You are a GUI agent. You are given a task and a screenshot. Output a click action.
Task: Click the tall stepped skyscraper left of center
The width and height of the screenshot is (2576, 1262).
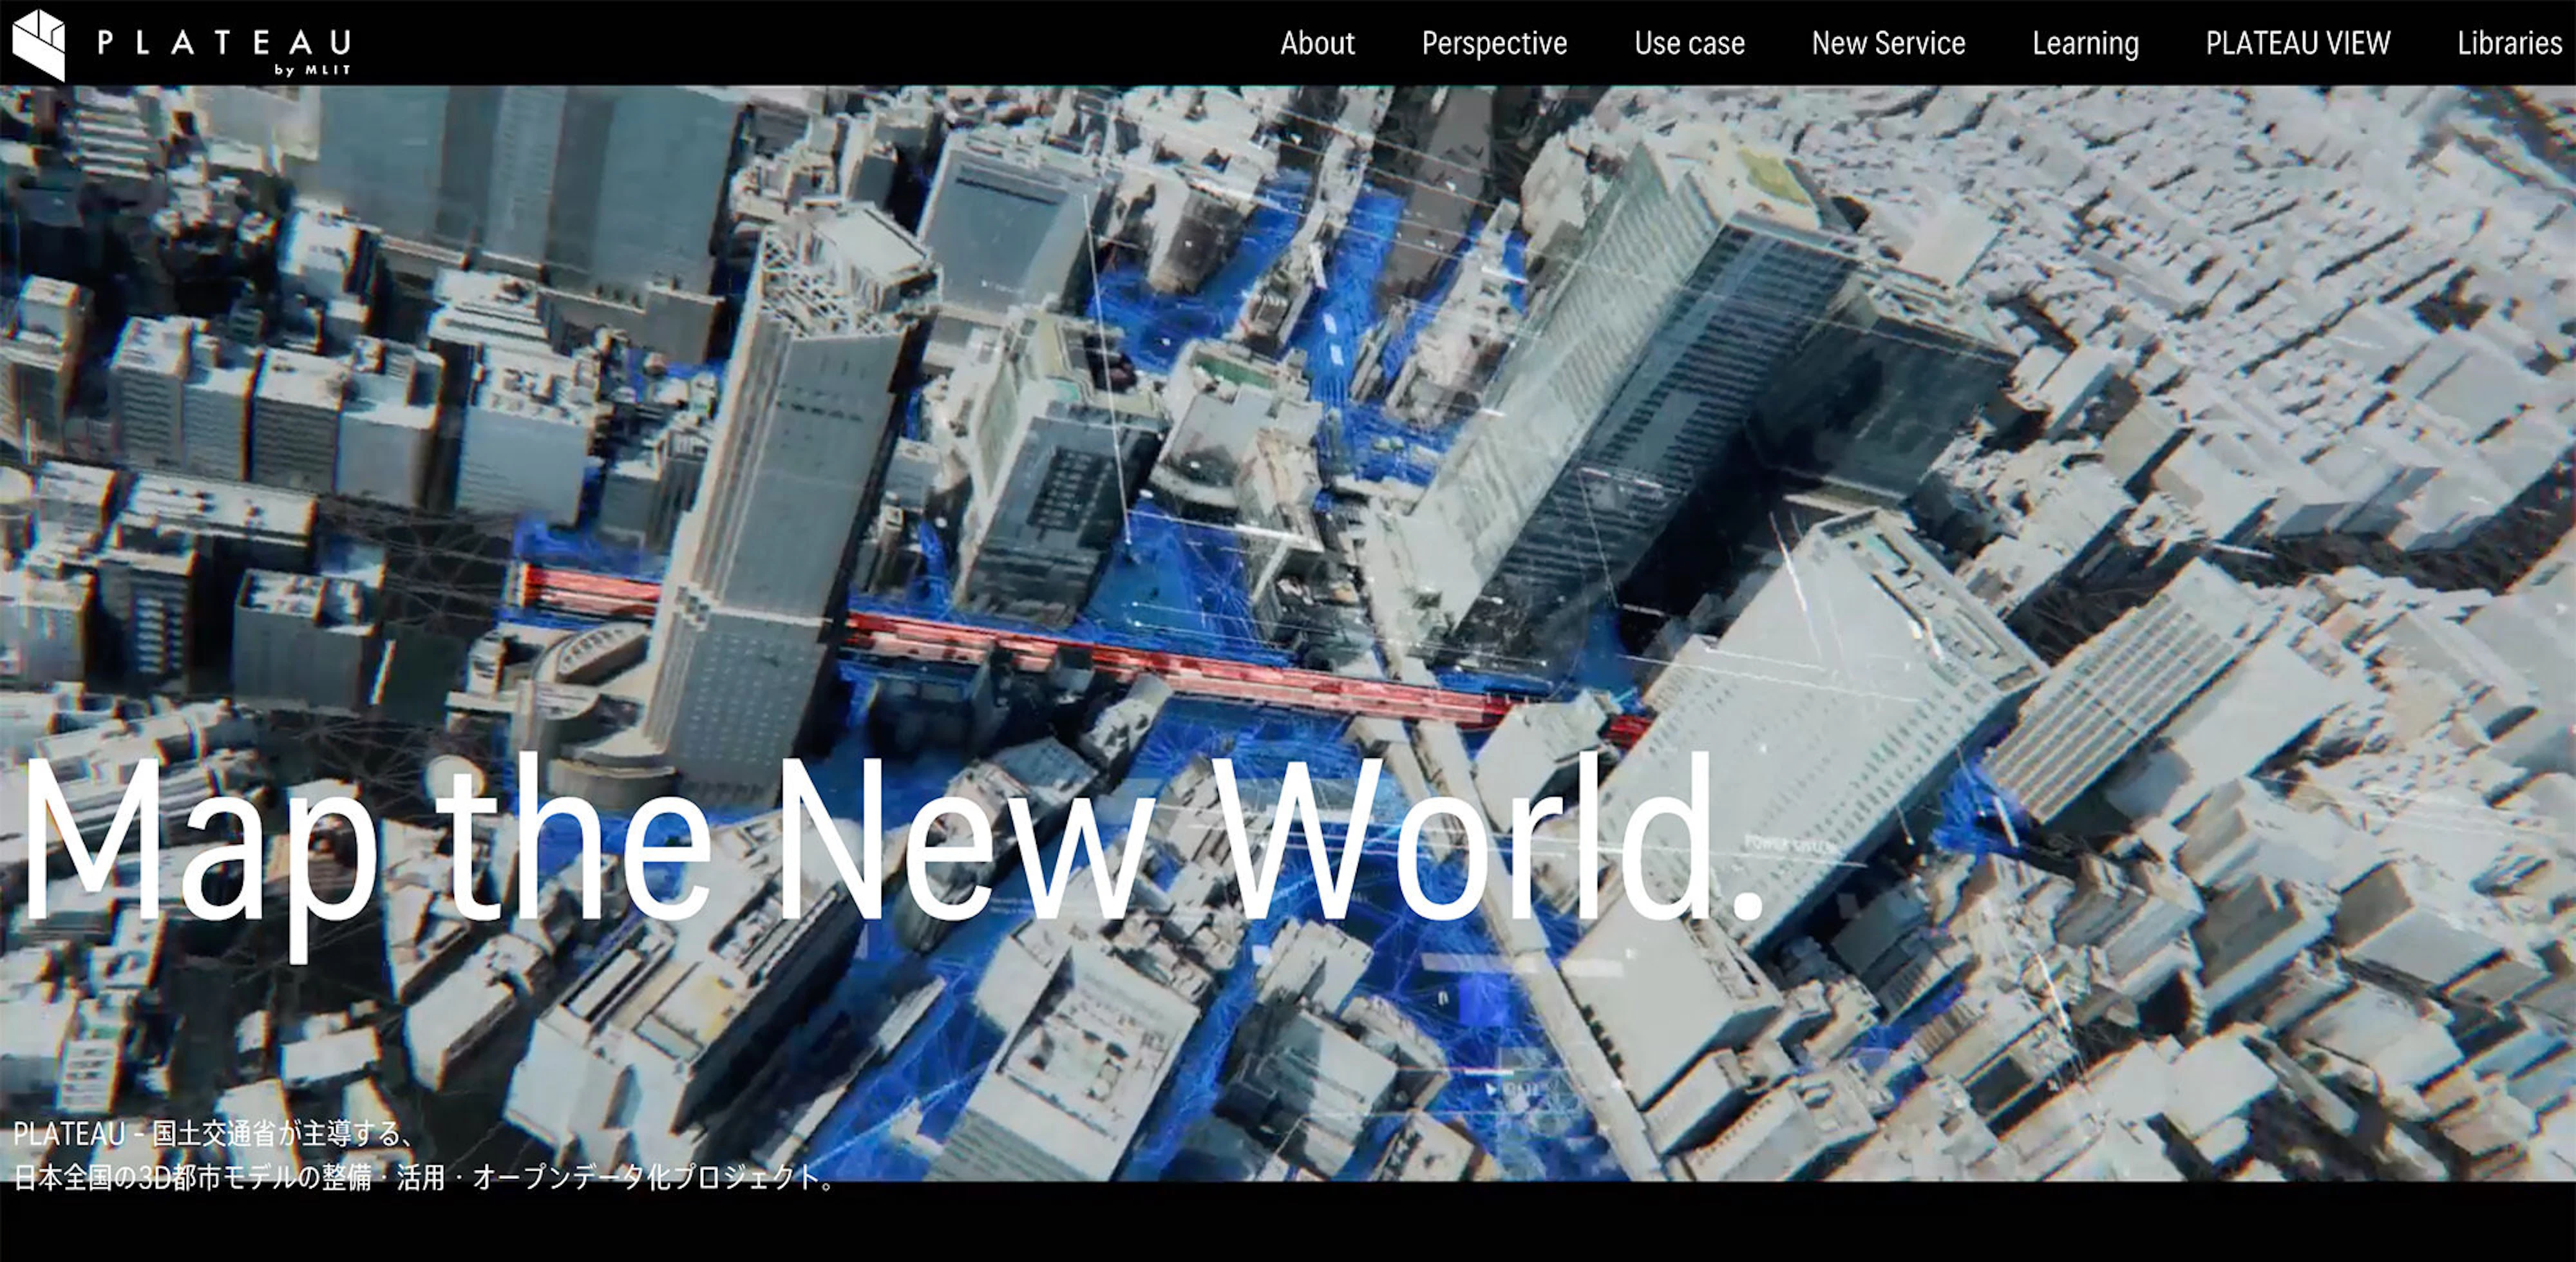tap(770, 500)
